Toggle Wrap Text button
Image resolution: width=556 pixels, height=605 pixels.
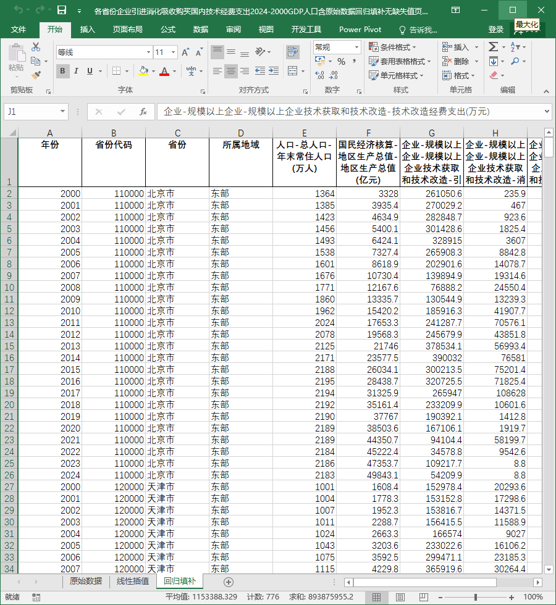293,52
